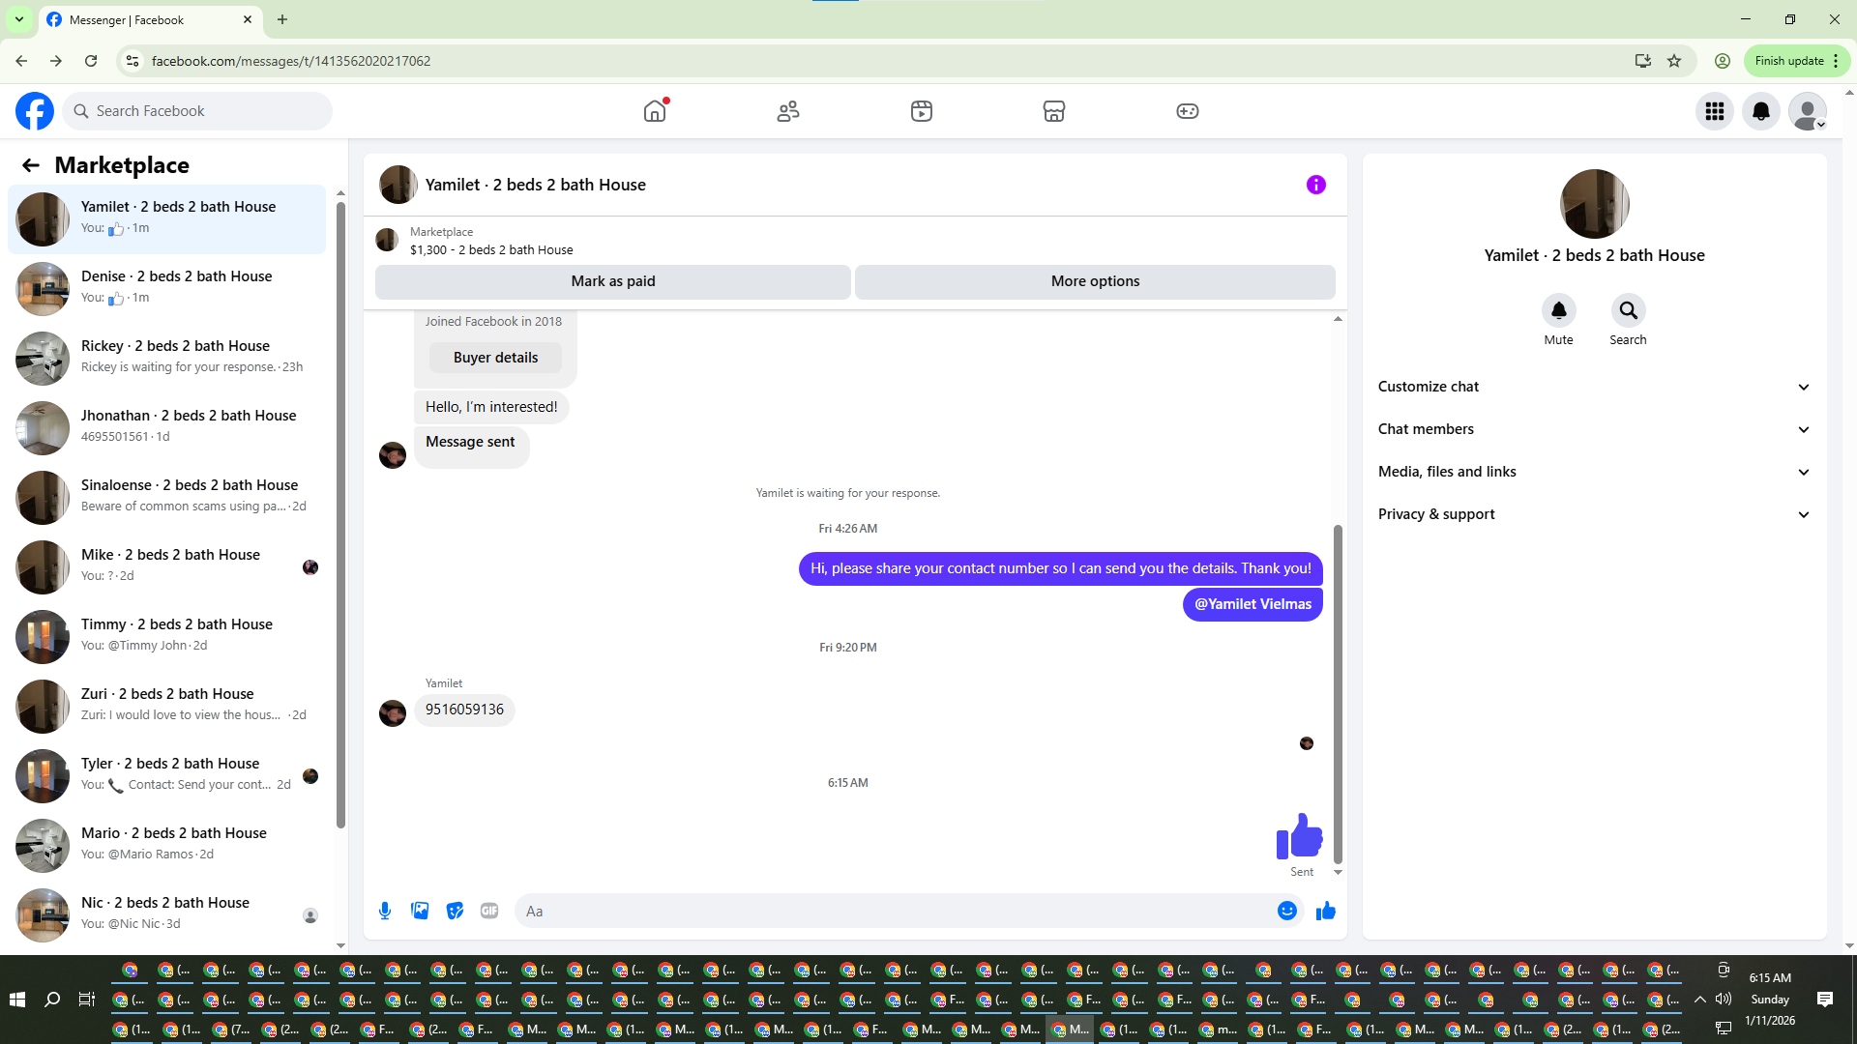Choose a sticker for the message
Viewport: 1857px width, 1044px height.
coord(455,911)
